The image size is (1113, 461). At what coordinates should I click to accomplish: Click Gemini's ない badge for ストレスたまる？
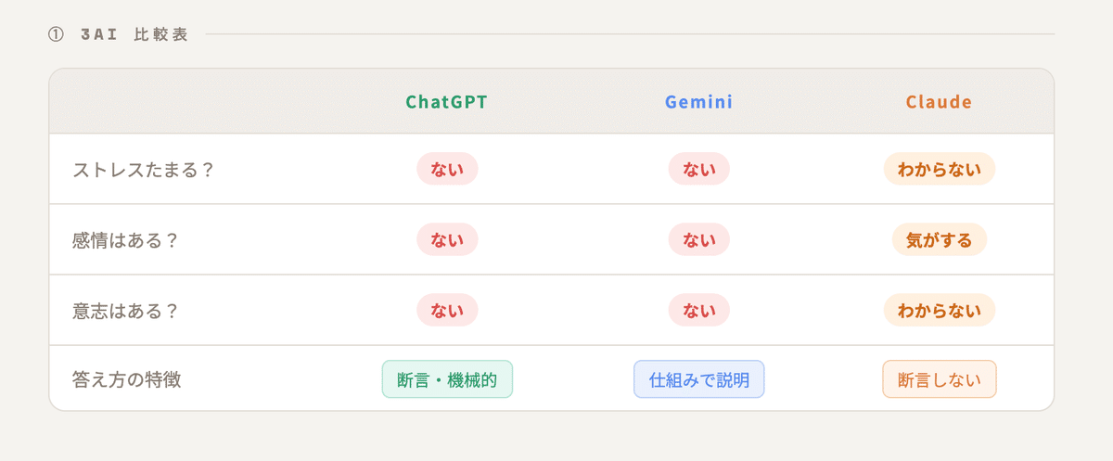coord(698,170)
